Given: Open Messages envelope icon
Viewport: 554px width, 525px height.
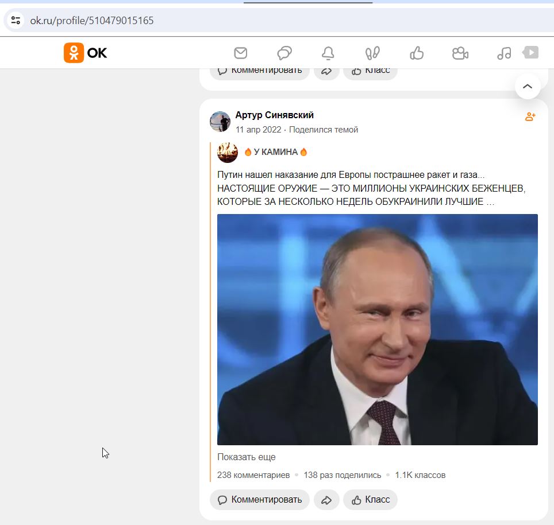Looking at the screenshot, I should click(241, 53).
